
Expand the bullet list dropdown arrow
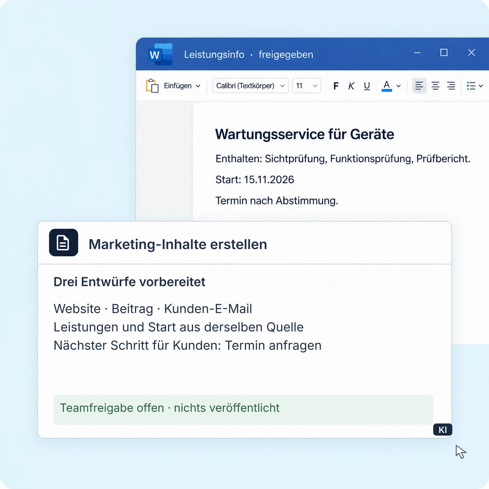click(481, 86)
